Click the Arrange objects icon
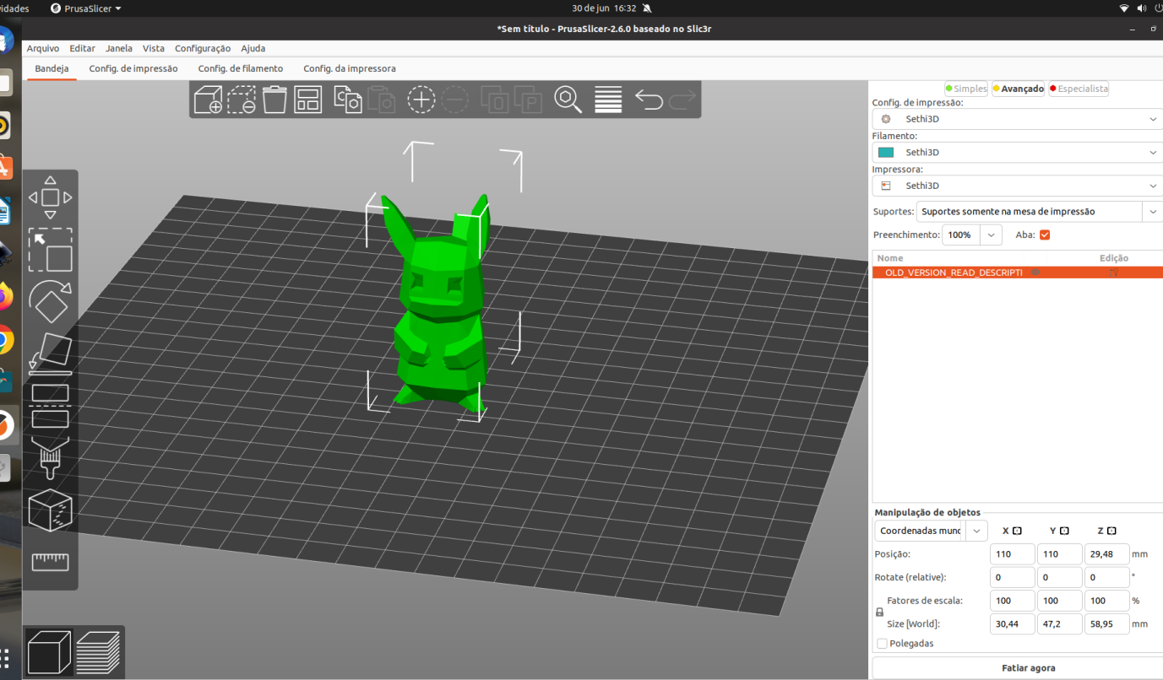This screenshot has height=680, width=1163. [307, 100]
